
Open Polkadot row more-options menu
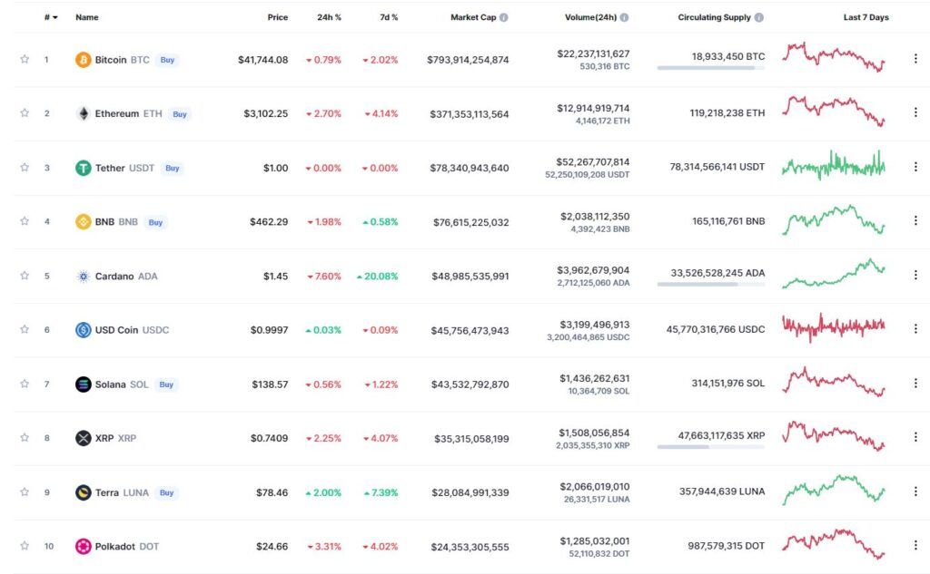click(x=915, y=545)
